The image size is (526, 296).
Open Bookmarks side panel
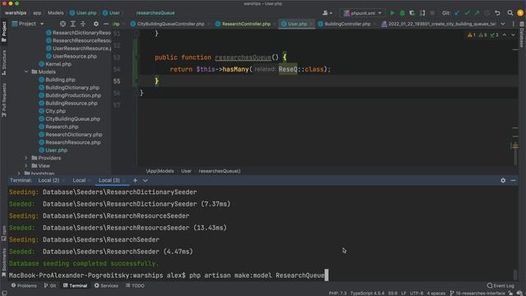(x=4, y=262)
